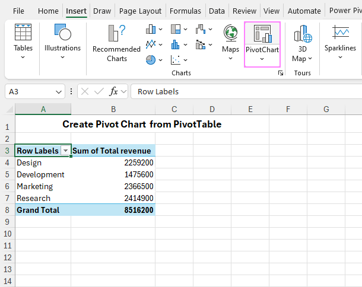Open the Name Box dropdown

(59, 92)
